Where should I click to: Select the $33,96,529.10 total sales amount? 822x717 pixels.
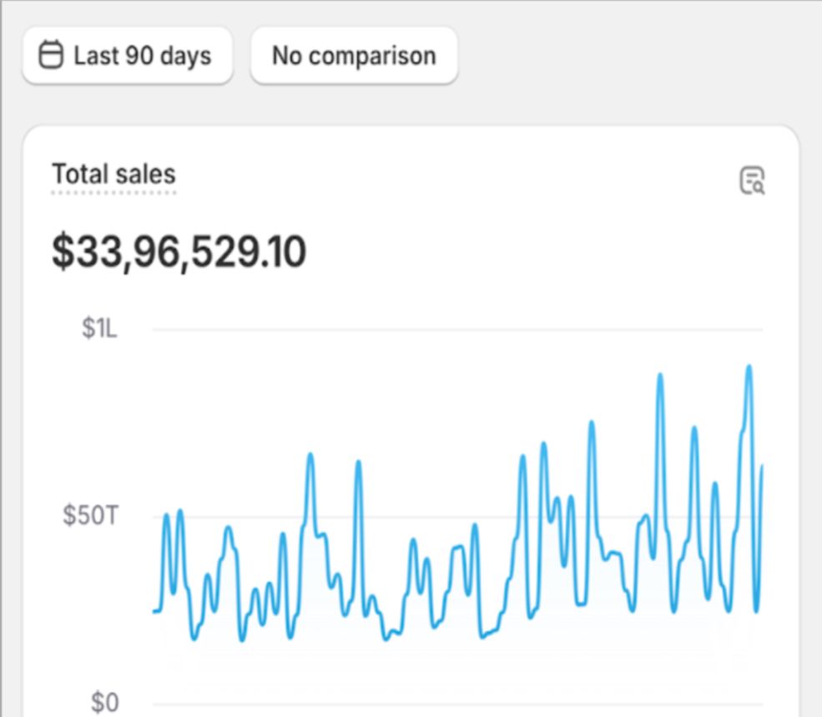pos(179,252)
